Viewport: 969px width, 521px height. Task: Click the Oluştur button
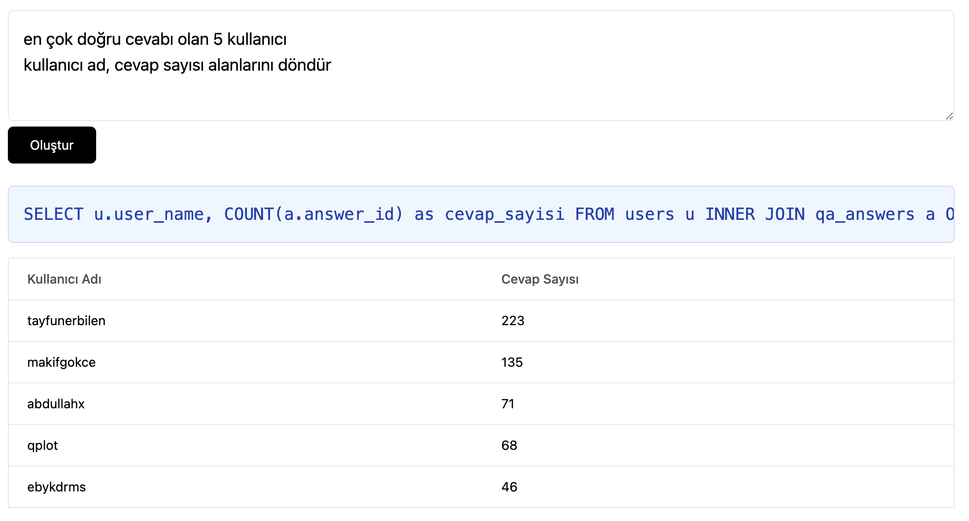(52, 145)
